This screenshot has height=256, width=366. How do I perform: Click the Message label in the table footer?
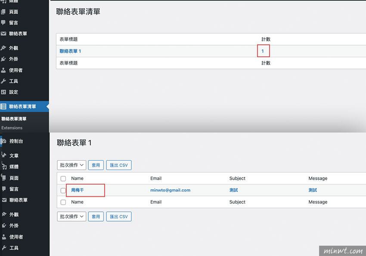(318, 202)
